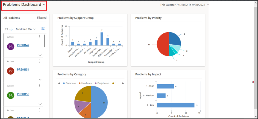Open more options for PRB01151

39,61
